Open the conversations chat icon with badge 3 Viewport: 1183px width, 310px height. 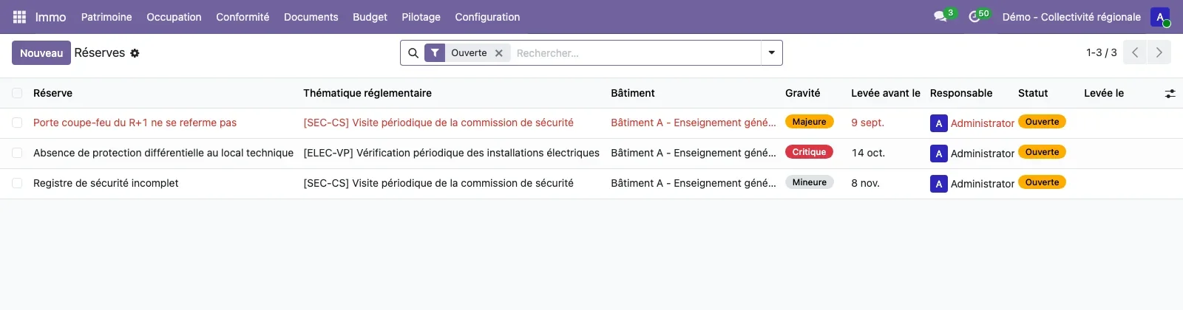(940, 17)
